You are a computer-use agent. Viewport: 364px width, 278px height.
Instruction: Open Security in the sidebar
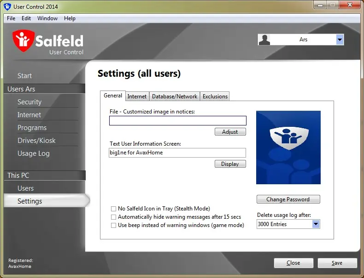pos(29,102)
